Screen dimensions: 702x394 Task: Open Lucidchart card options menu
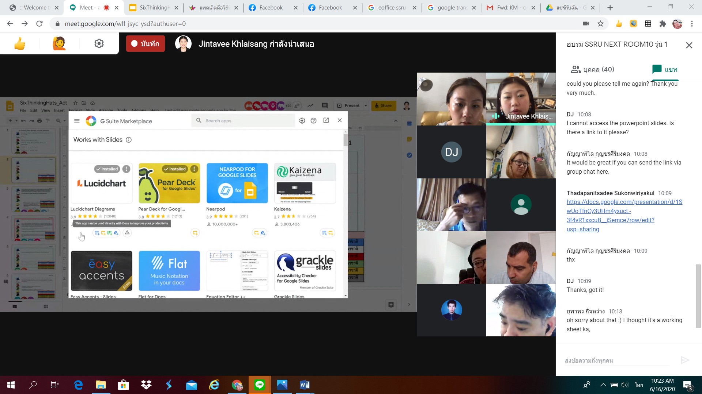pyautogui.click(x=126, y=169)
